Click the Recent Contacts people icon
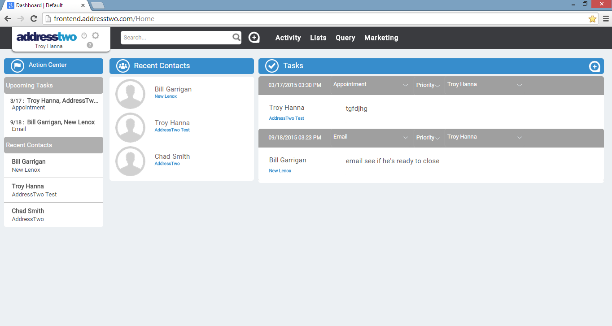612x326 pixels. point(123,66)
